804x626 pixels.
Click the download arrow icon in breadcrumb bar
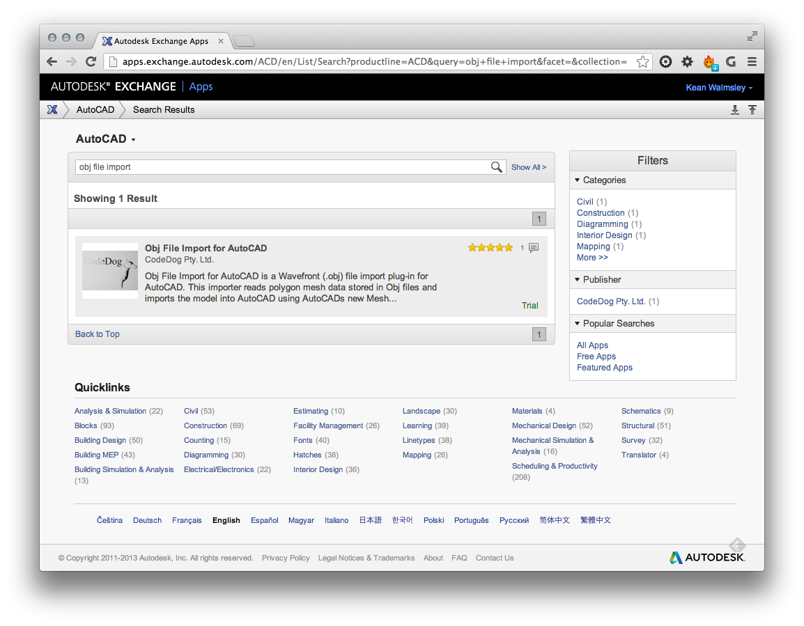pos(734,110)
